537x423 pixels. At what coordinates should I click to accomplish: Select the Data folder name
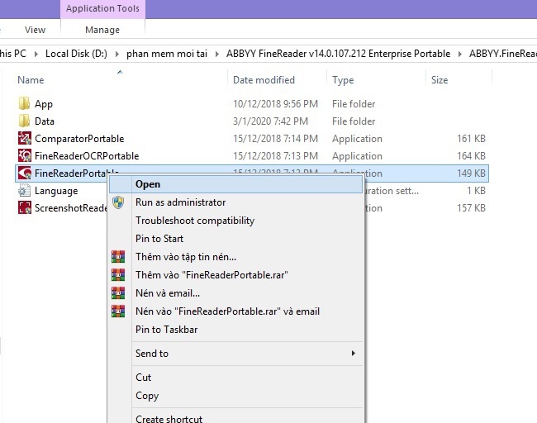pyautogui.click(x=45, y=121)
